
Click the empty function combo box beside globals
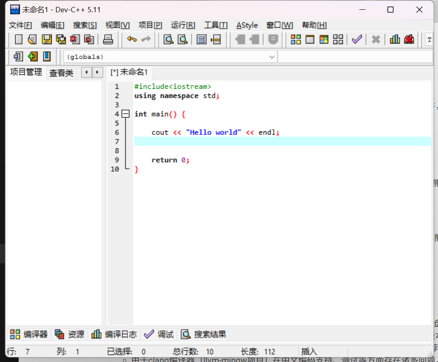coord(355,57)
